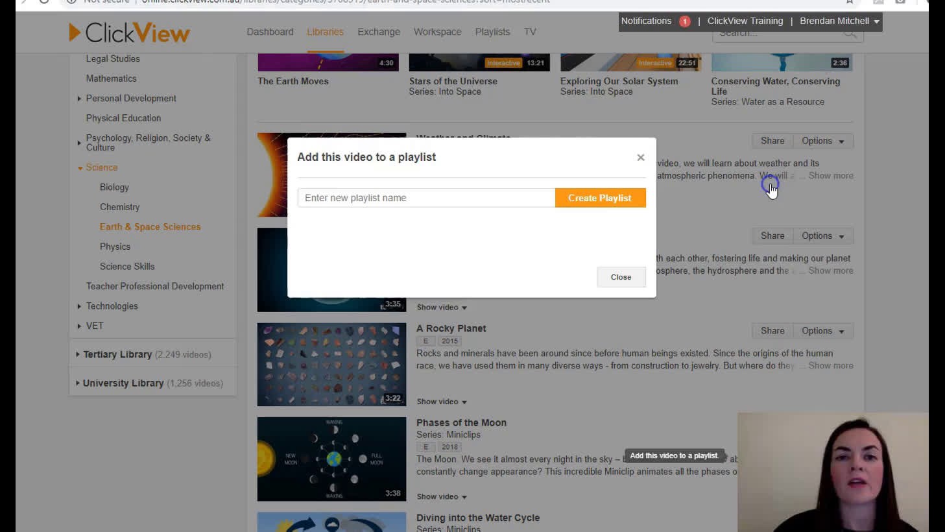Click Share for A Rocky Planet
Image resolution: width=945 pixels, height=532 pixels.
(772, 331)
